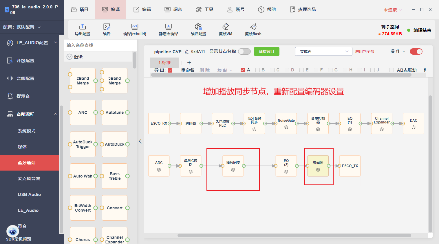Click the canvas vertical scrollbar
The width and height of the screenshot is (439, 244).
[430, 164]
